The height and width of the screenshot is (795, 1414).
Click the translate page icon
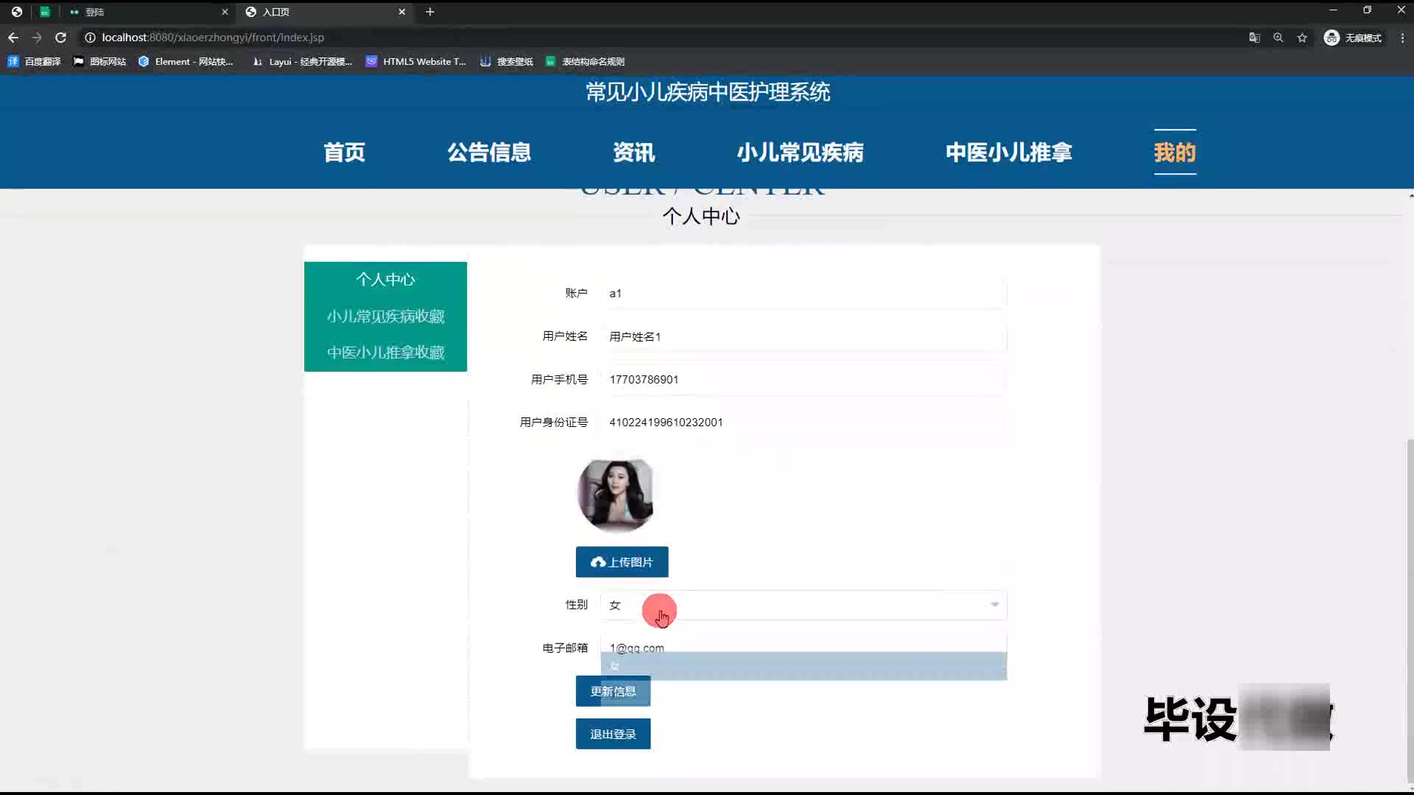1254,38
